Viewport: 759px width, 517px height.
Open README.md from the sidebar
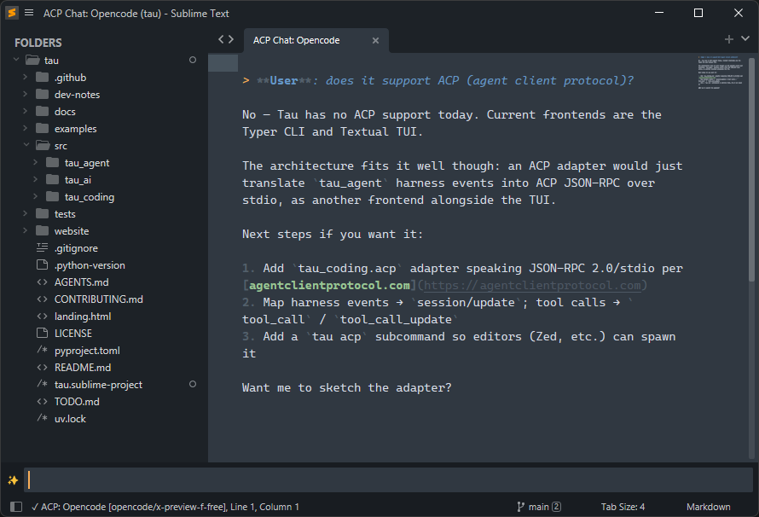pyautogui.click(x=83, y=368)
